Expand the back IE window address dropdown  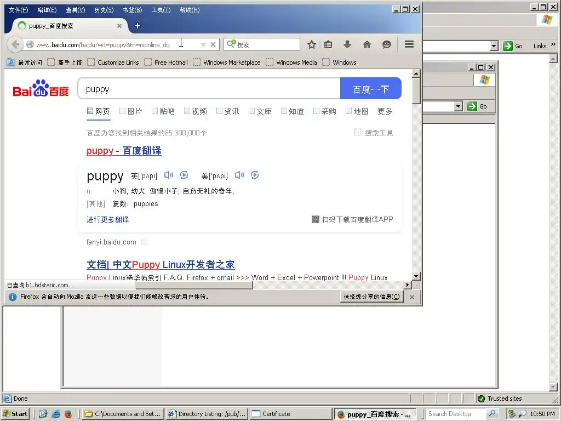[494, 46]
